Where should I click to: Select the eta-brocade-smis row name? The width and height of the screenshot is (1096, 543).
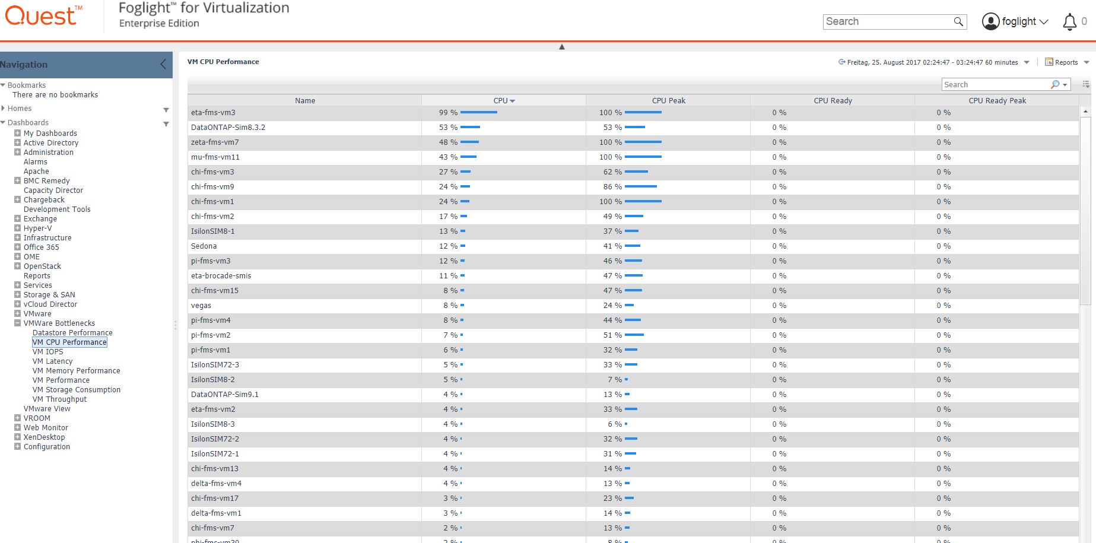tap(221, 276)
